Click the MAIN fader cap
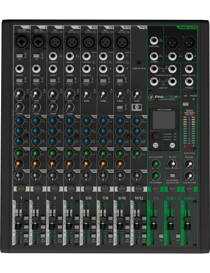Viewport: 210px width, 273px height. (x=187, y=223)
